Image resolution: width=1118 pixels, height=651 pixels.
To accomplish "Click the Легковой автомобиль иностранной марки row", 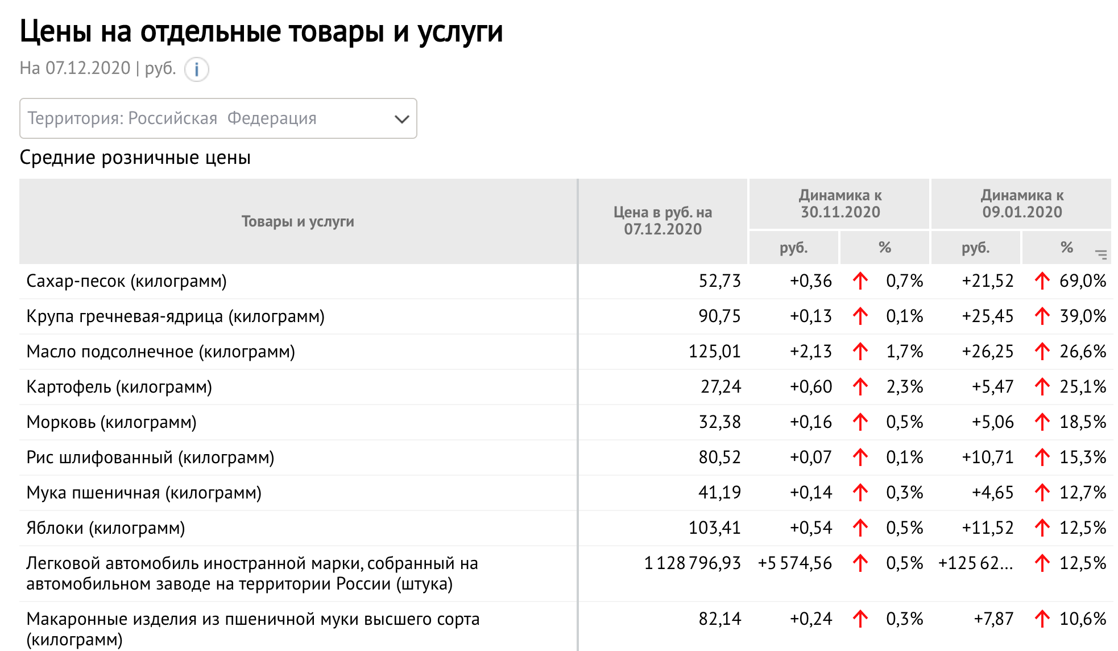I will point(252,574).
